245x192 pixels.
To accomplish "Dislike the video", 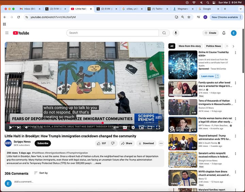I will click(x=113, y=143).
